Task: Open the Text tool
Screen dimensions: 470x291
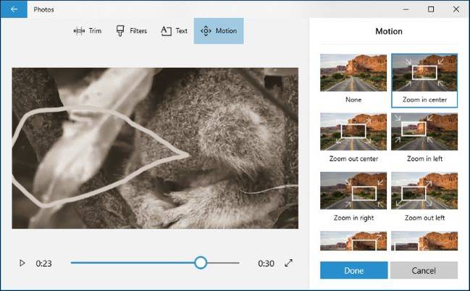Action: pos(174,31)
